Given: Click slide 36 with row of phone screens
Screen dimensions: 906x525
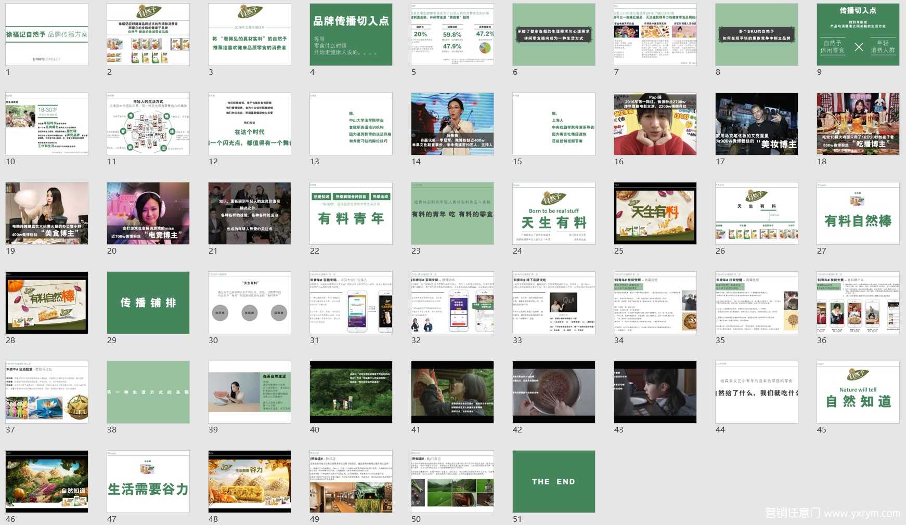Looking at the screenshot, I should point(858,303).
